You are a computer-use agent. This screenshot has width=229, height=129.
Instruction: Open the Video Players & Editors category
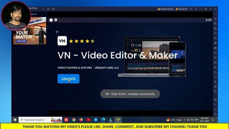point(75,68)
